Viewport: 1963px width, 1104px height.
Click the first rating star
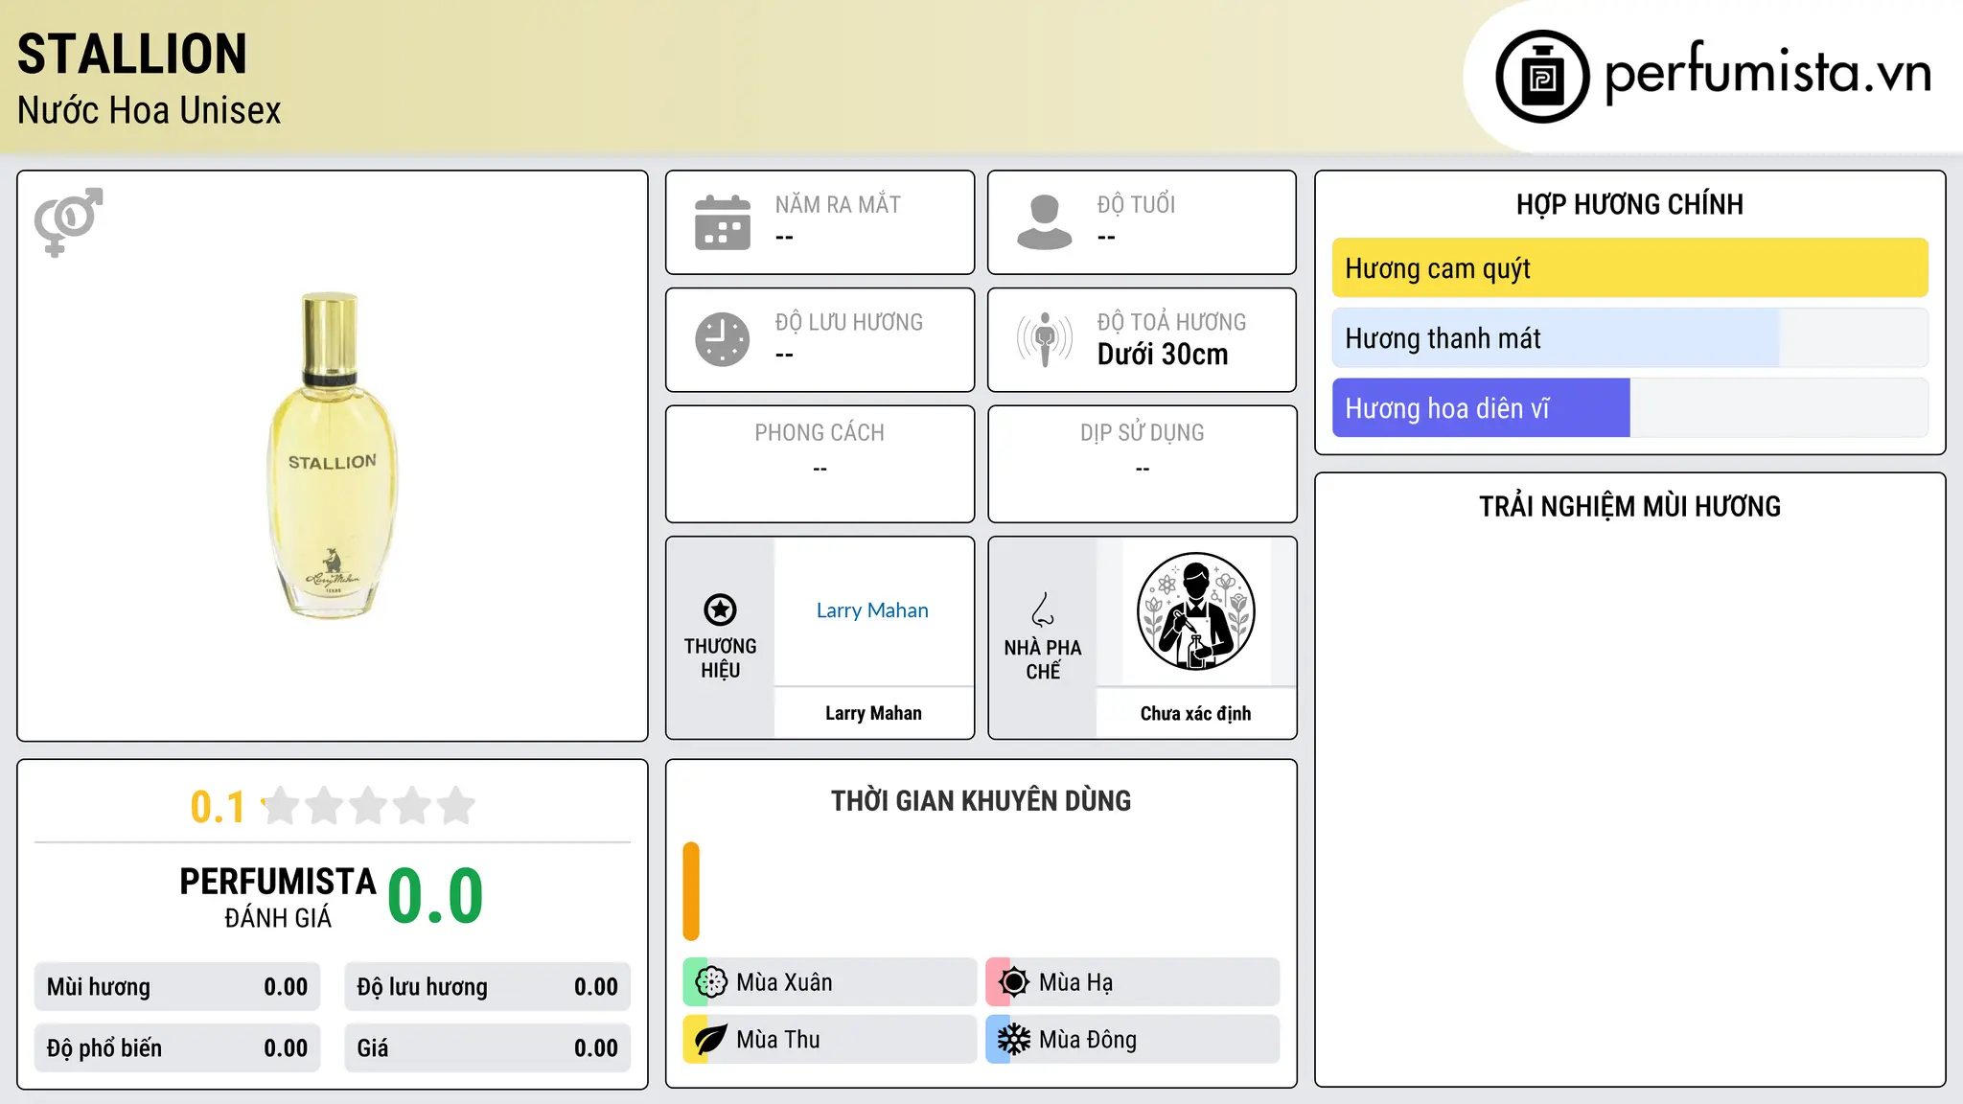coord(281,806)
